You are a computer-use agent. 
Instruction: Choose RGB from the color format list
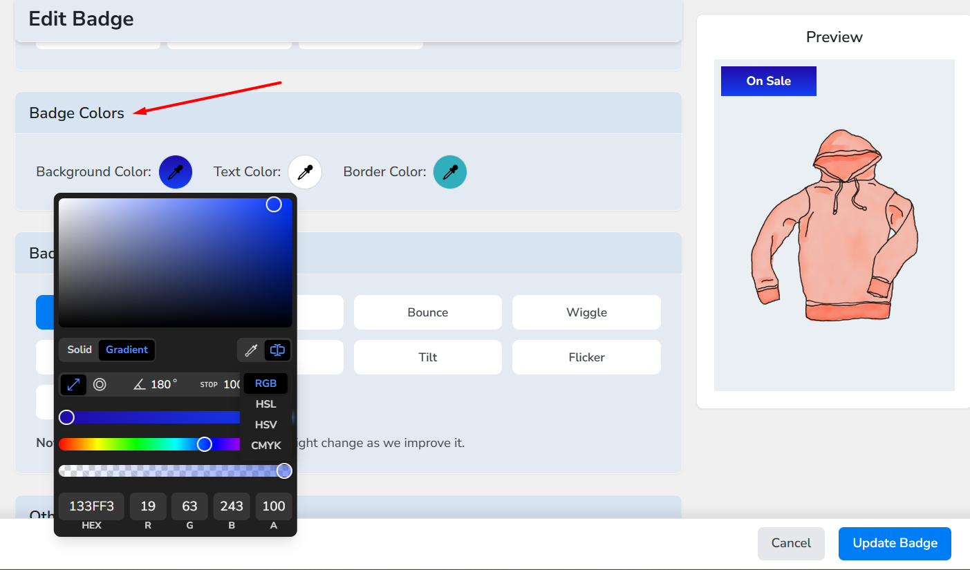[265, 383]
